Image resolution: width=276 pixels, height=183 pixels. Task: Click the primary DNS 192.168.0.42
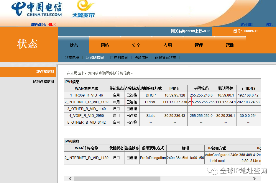248,95
